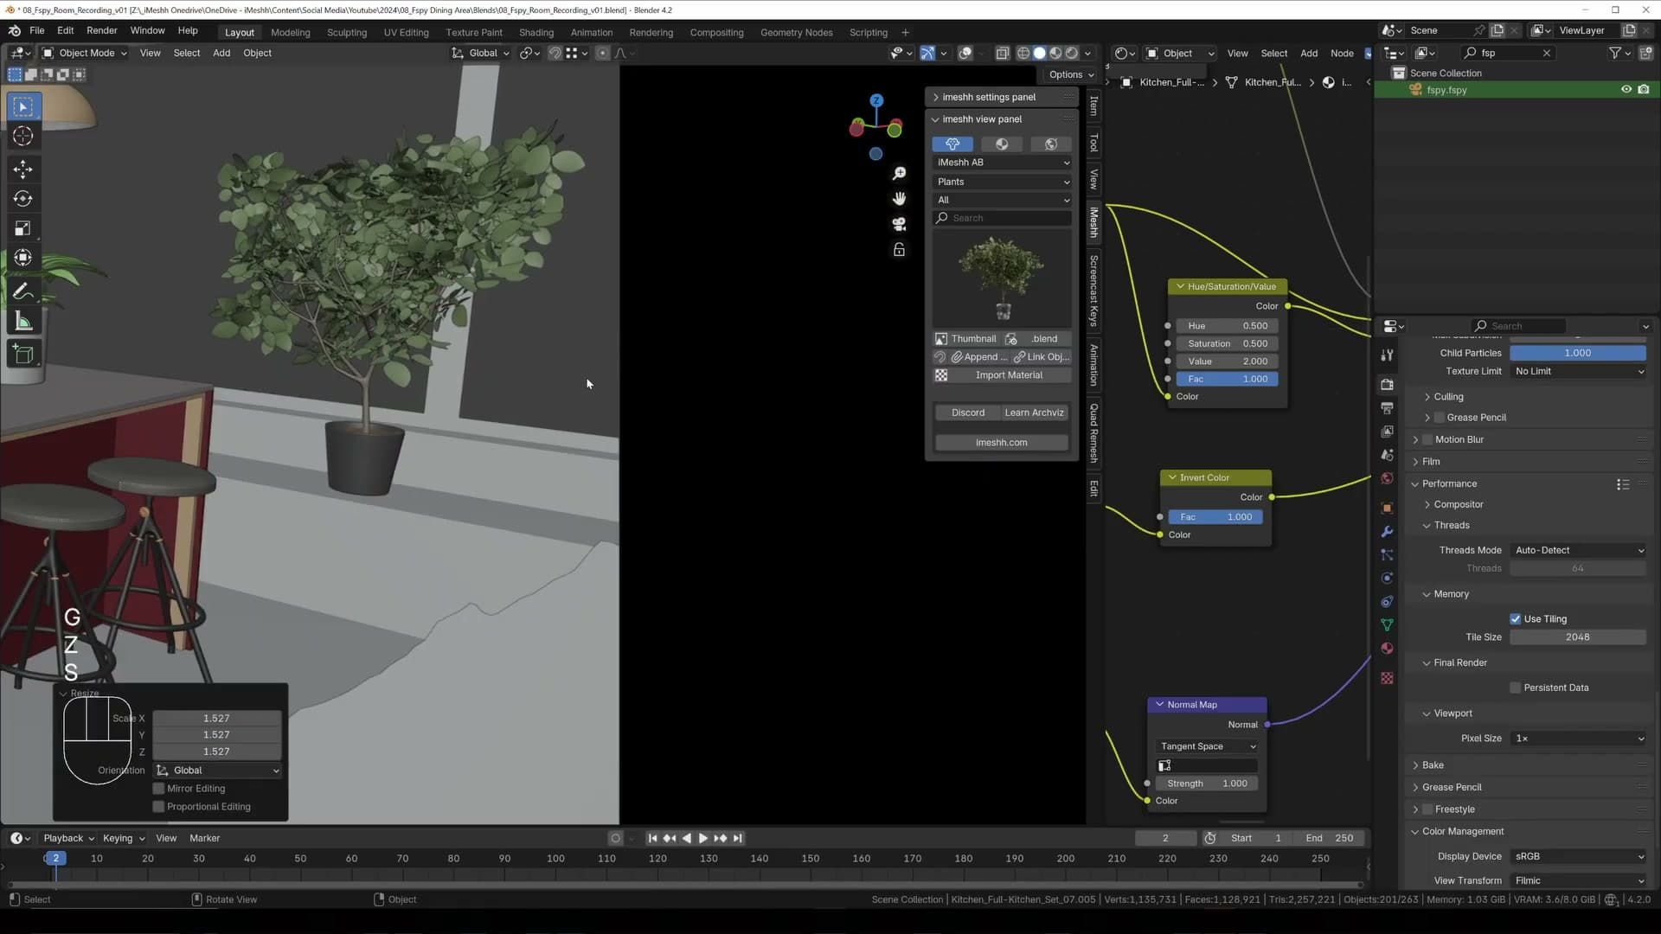This screenshot has height=934, width=1661.
Task: Open the Tangent Space dropdown in Normal Map
Action: 1207,747
